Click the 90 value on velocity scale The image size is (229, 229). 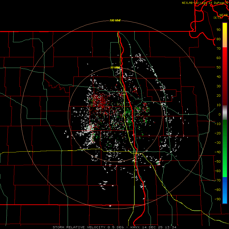tap(219, 30)
